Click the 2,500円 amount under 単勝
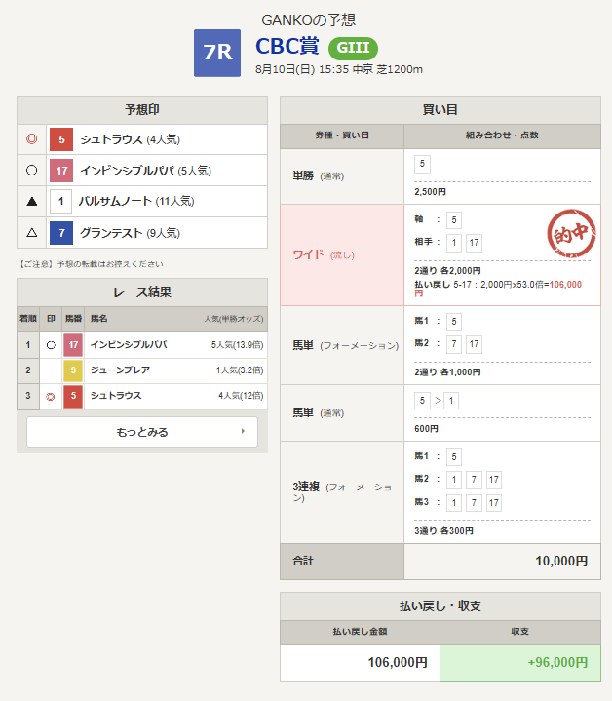Viewport: 612px width, 701px height. [x=430, y=192]
